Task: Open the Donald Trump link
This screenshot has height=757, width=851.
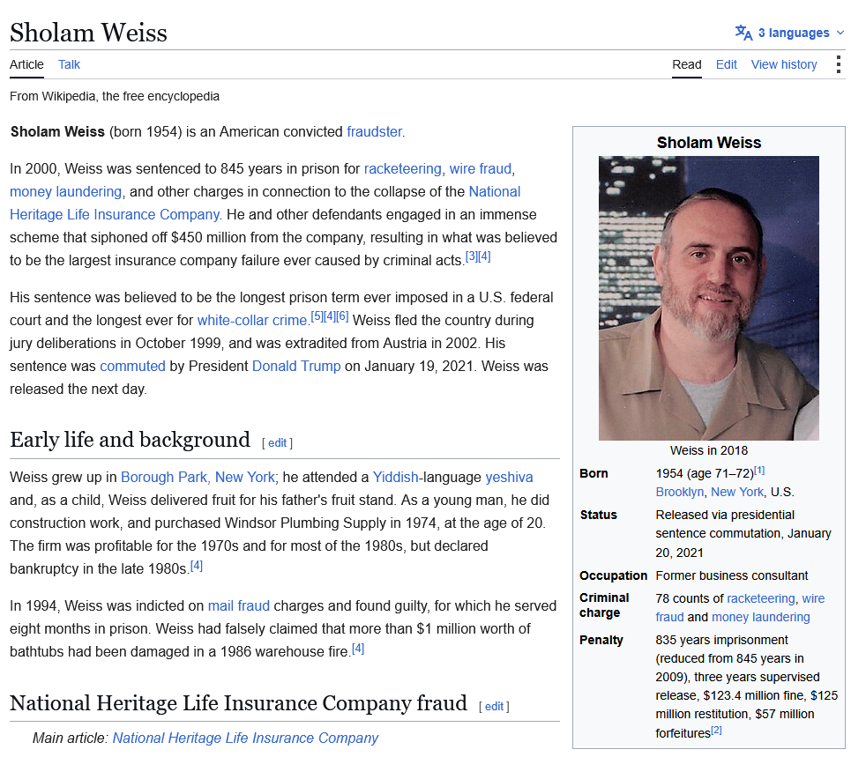Action: click(296, 366)
